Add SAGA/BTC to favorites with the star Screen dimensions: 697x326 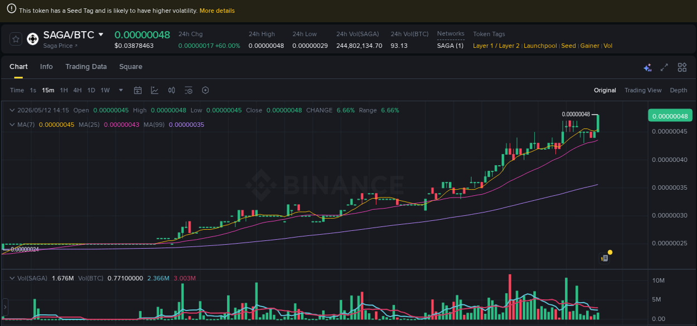[x=16, y=39]
